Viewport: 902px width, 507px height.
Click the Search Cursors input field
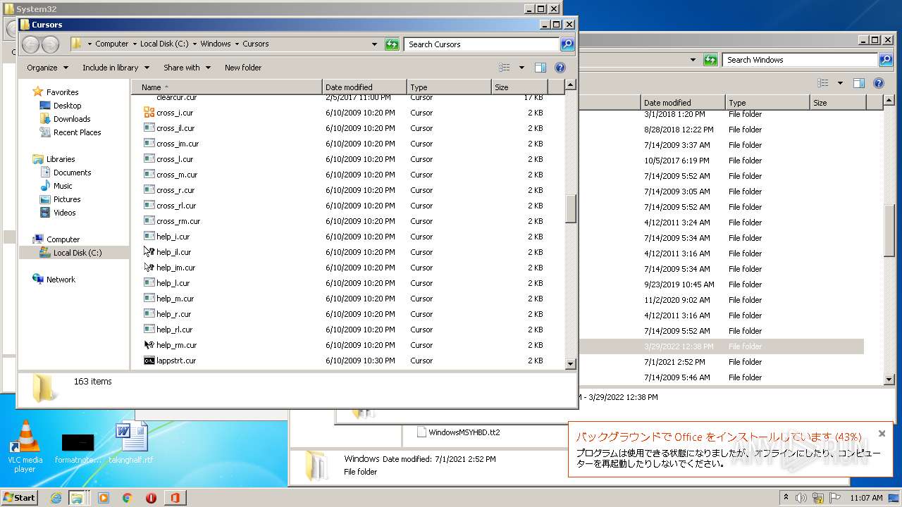tap(482, 44)
